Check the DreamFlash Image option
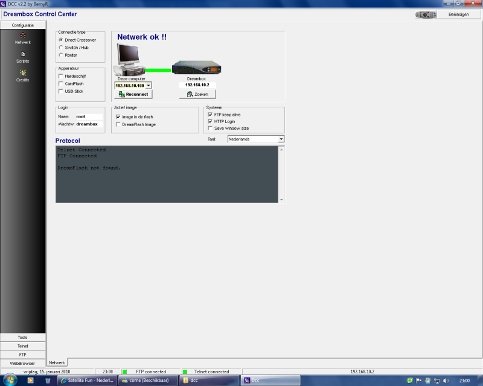The width and height of the screenshot is (483, 386). [118, 124]
